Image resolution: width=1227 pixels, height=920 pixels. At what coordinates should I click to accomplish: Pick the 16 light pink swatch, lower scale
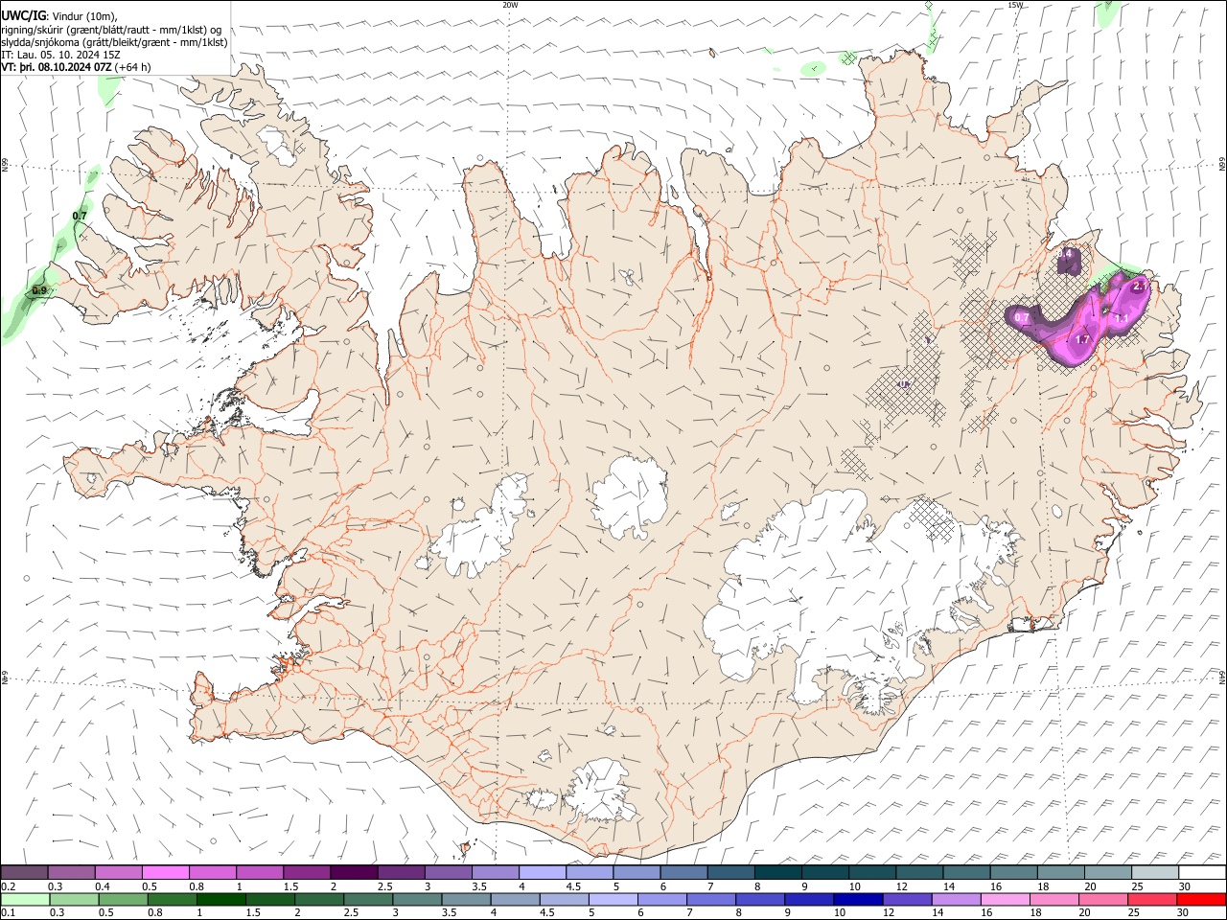click(1005, 899)
